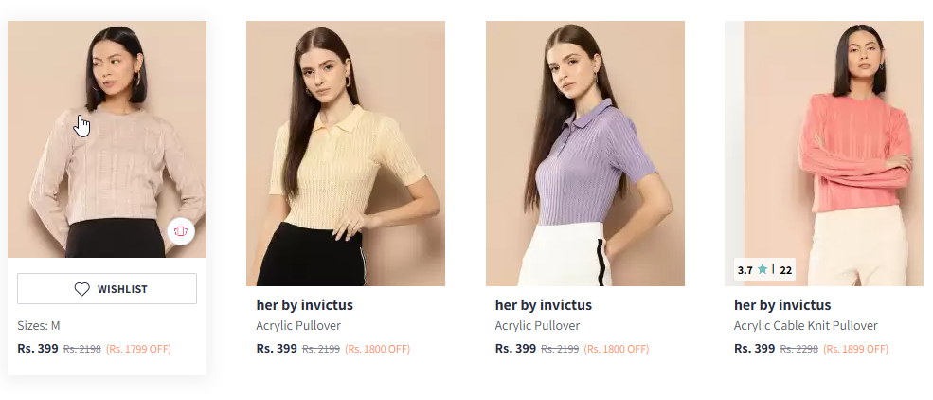
Task: Click the struck-through Rs. 2298 price
Action: (x=799, y=350)
